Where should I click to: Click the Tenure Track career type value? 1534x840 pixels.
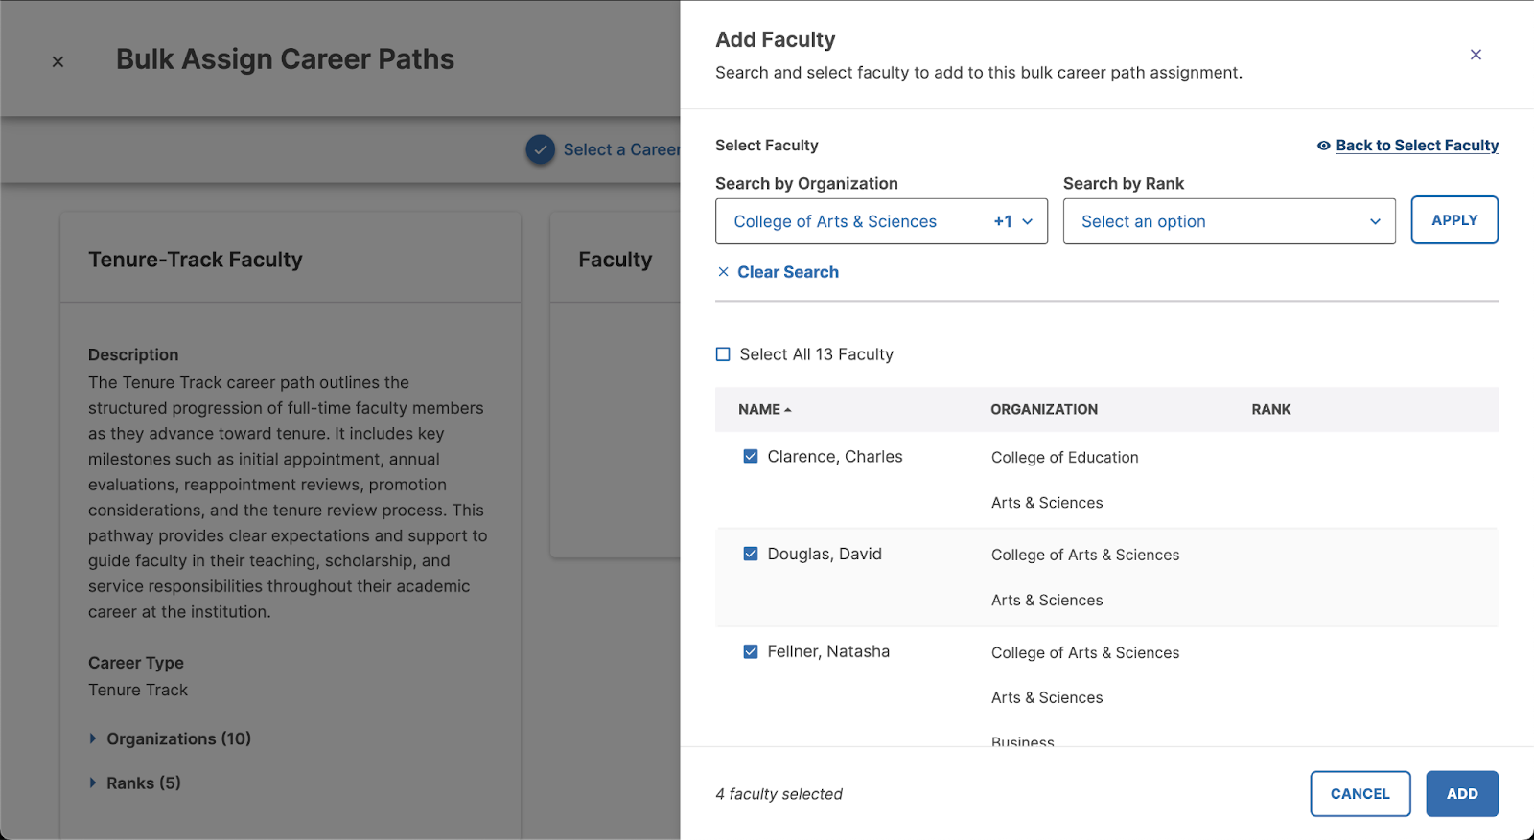coord(138,690)
